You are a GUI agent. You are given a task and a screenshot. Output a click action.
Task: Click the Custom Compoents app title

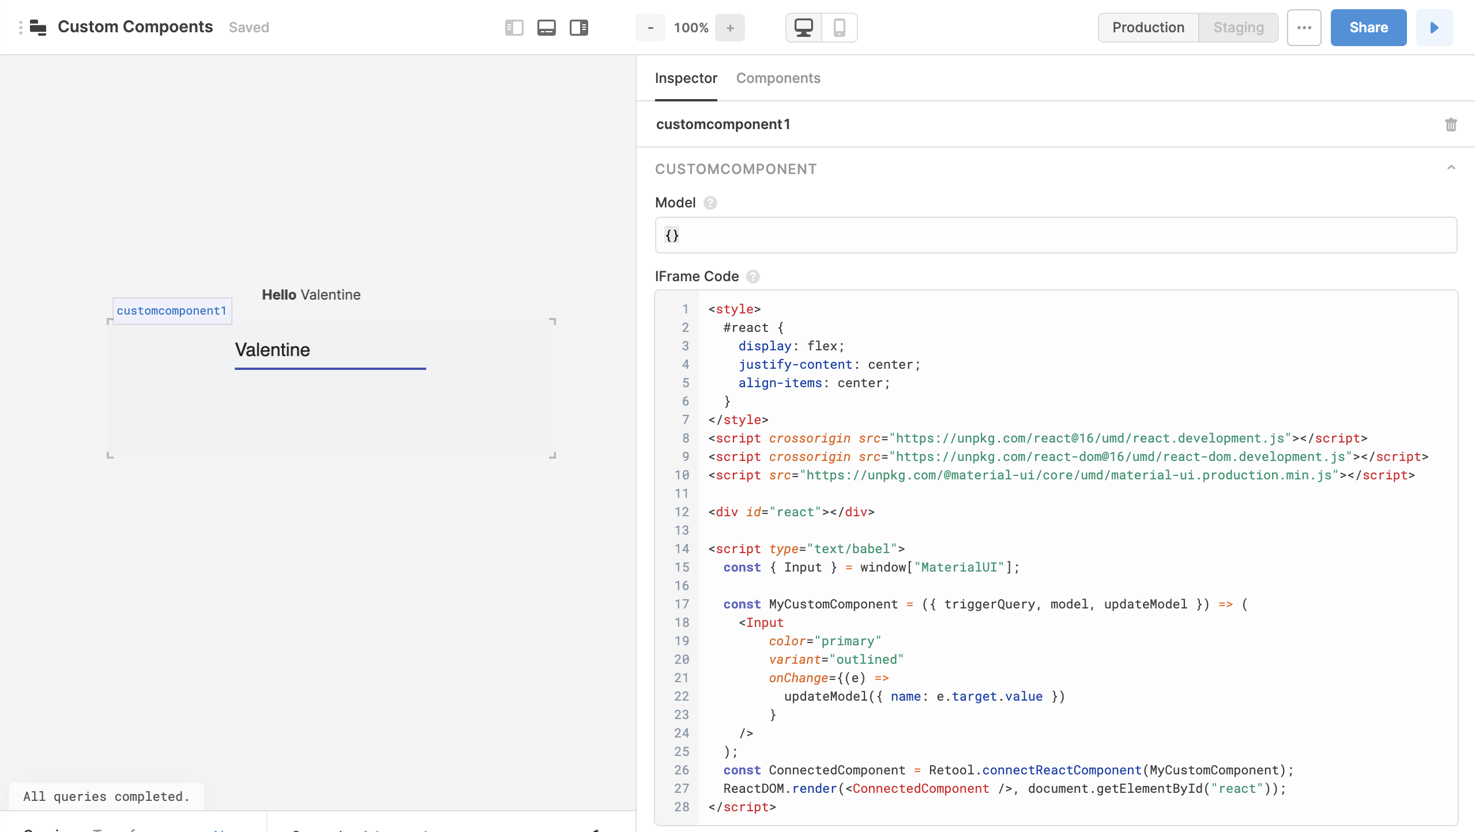135,27
